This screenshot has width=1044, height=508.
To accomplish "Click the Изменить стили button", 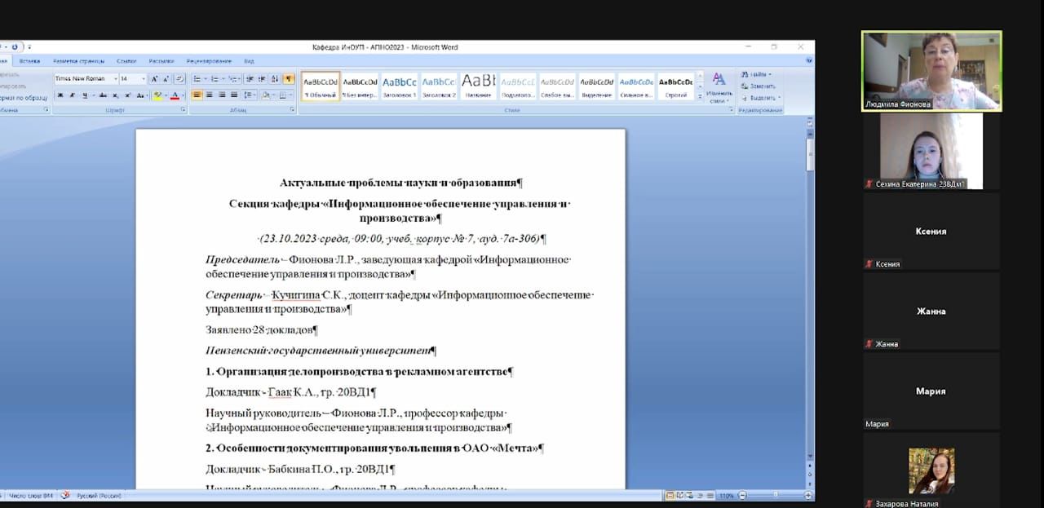I will tap(719, 86).
